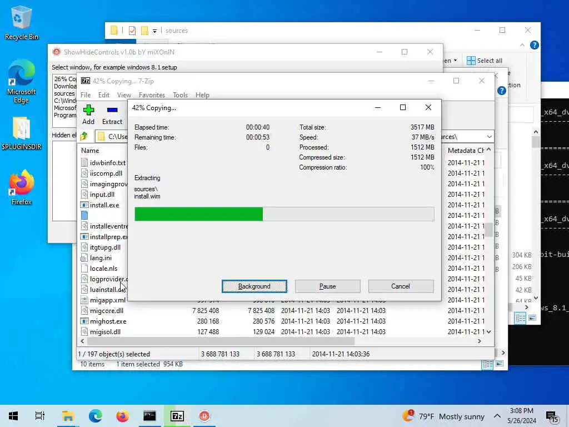
Task: Open the Quick Access Toolbar dropdown arrow
Action: click(154, 31)
